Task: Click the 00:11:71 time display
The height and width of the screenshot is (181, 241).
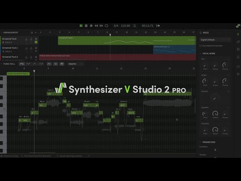Action: click(x=148, y=26)
